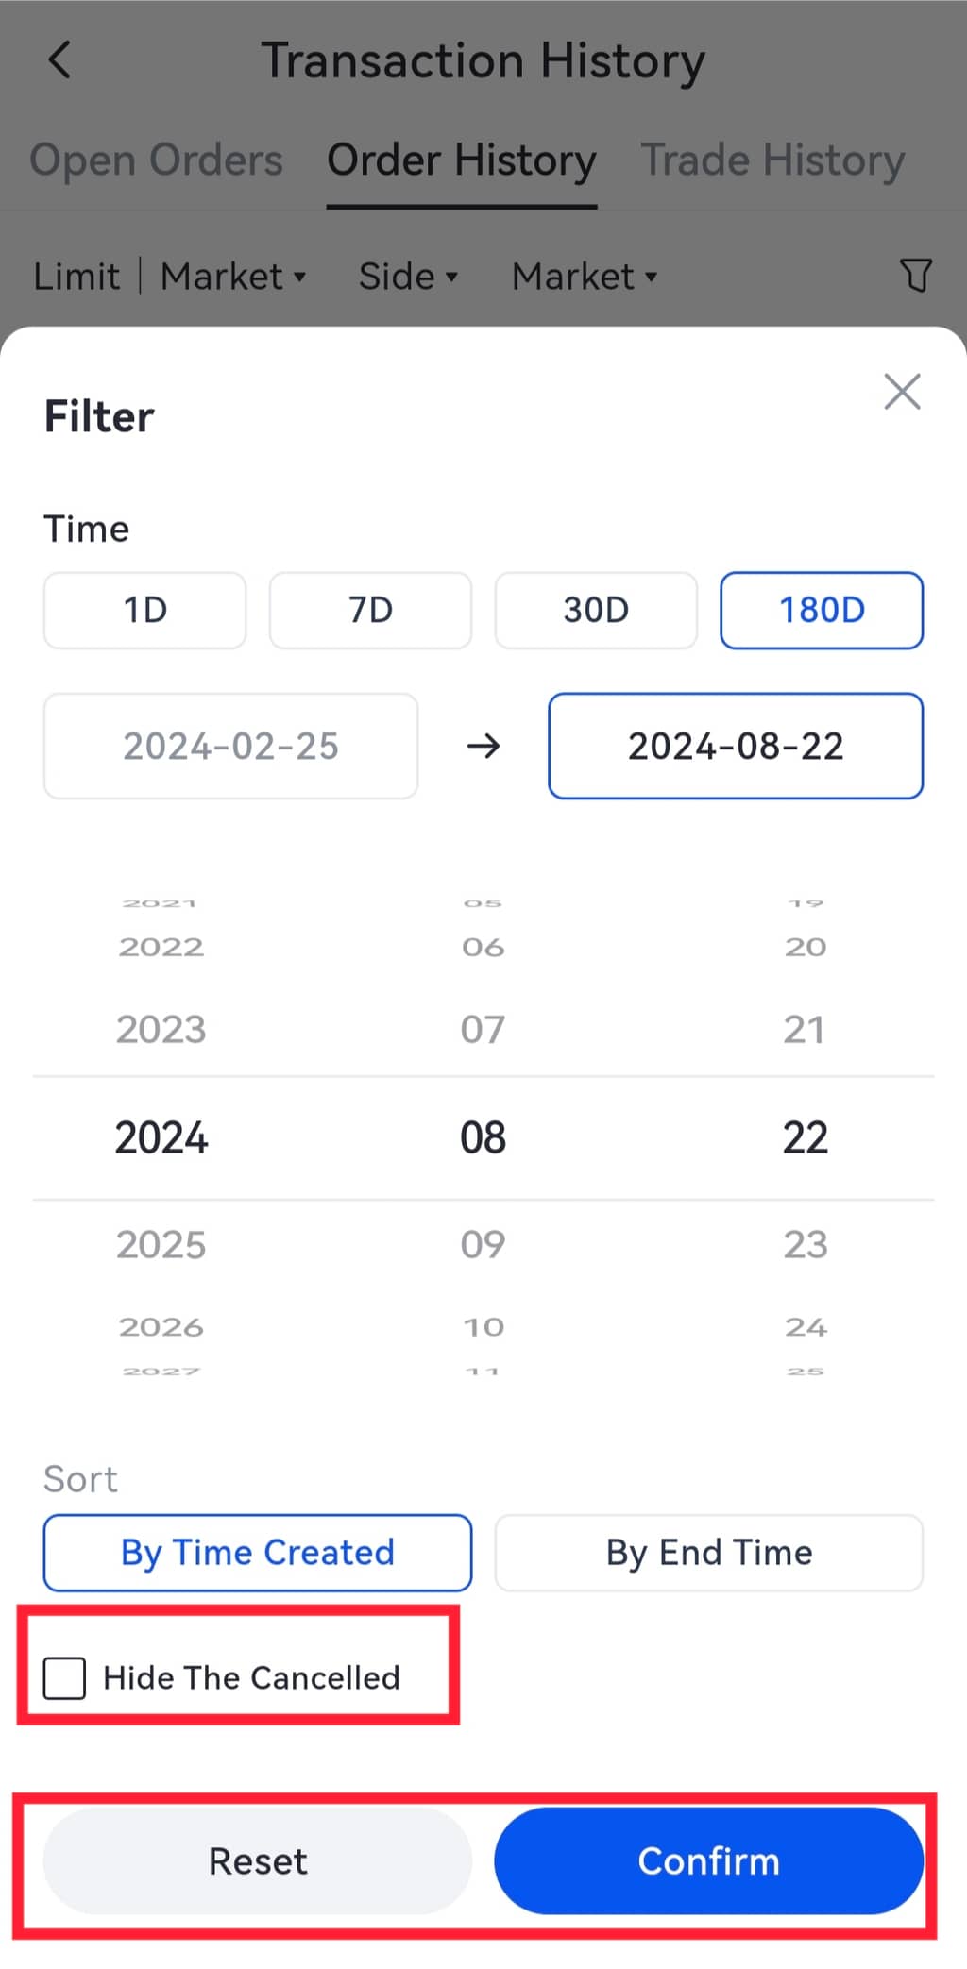The height and width of the screenshot is (1969, 967).
Task: Tap the Reset button
Action: coord(258,1860)
